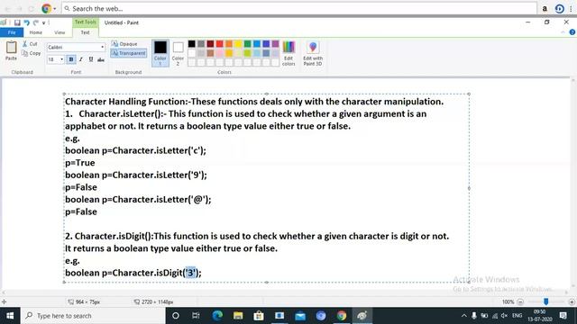Select Color 1 foreground box
577x324 pixels.
point(160,53)
